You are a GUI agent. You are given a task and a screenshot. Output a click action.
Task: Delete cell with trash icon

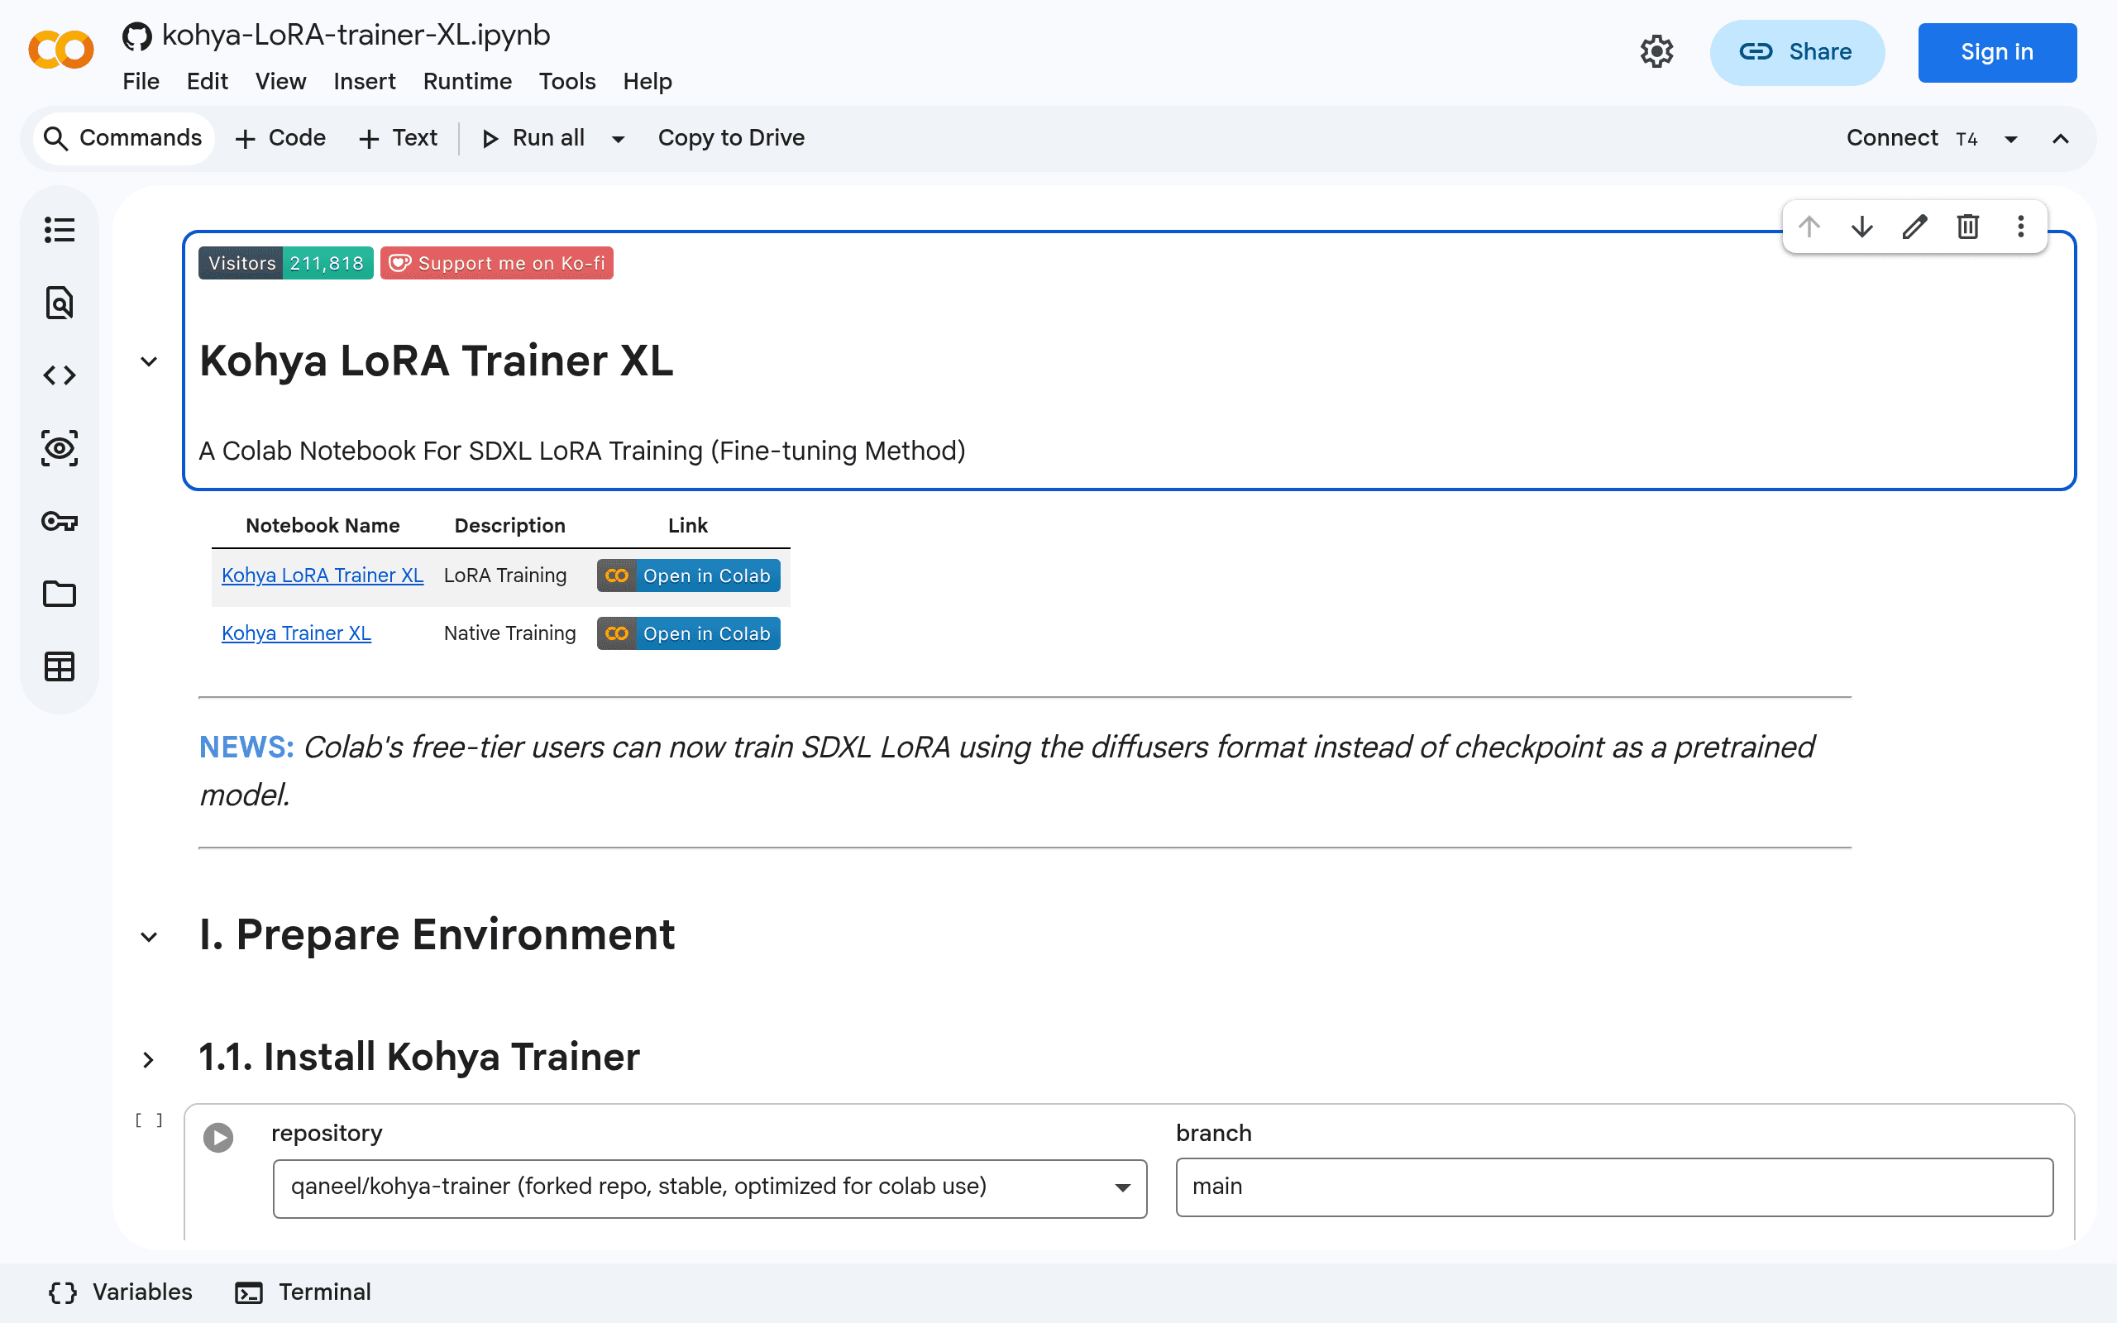(x=1968, y=227)
